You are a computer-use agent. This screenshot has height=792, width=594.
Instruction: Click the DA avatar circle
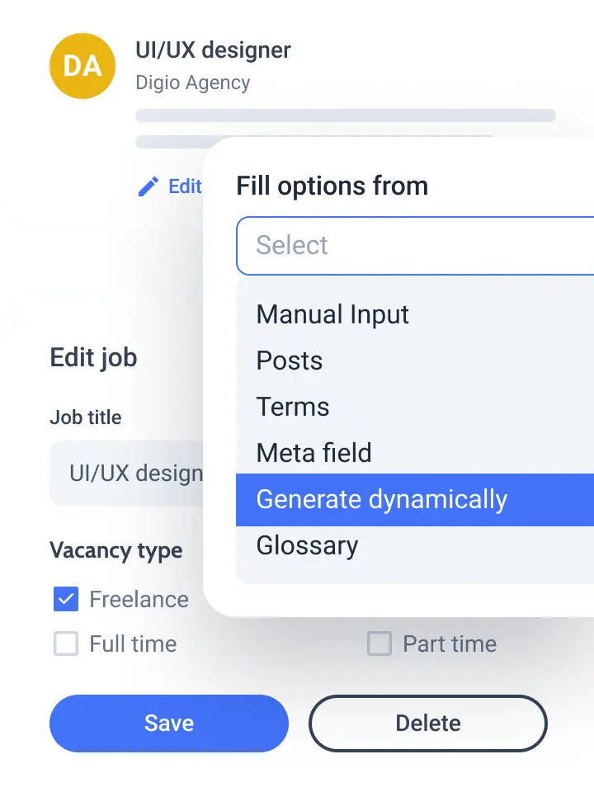(82, 66)
